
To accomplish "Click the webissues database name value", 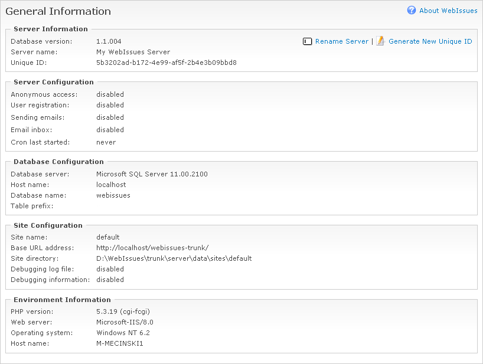I will coord(113,195).
